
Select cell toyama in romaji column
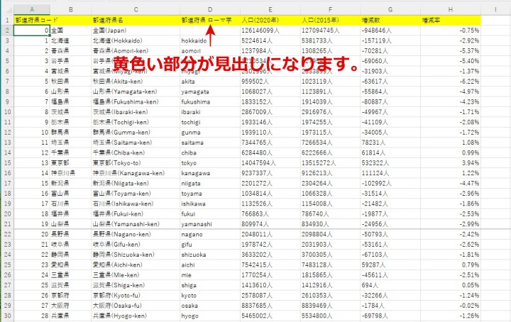[210, 194]
